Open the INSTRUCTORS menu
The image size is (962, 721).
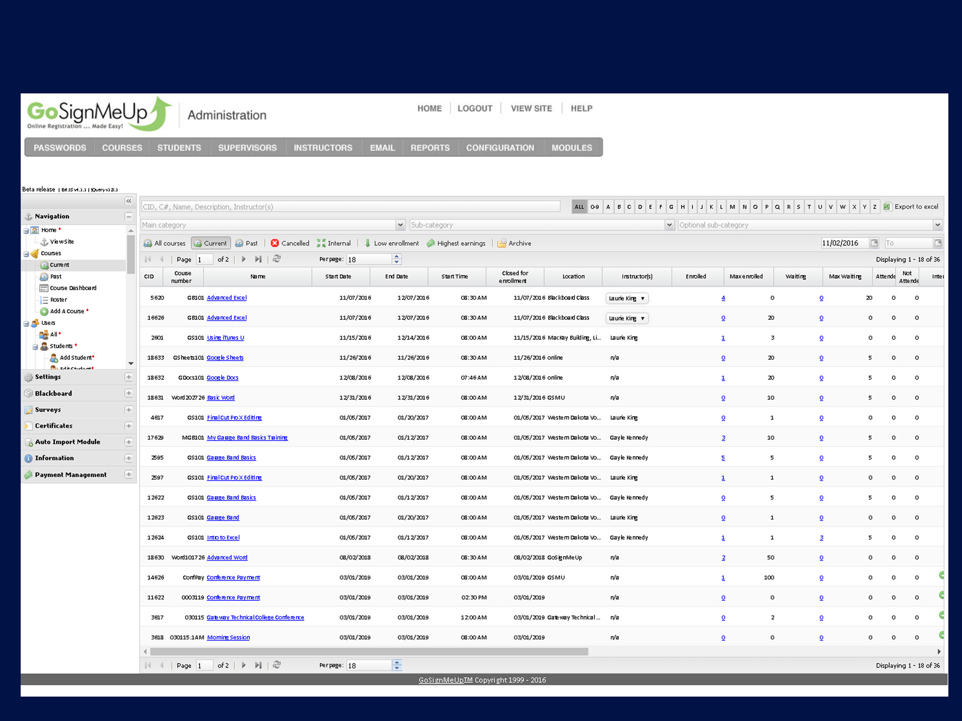(323, 147)
